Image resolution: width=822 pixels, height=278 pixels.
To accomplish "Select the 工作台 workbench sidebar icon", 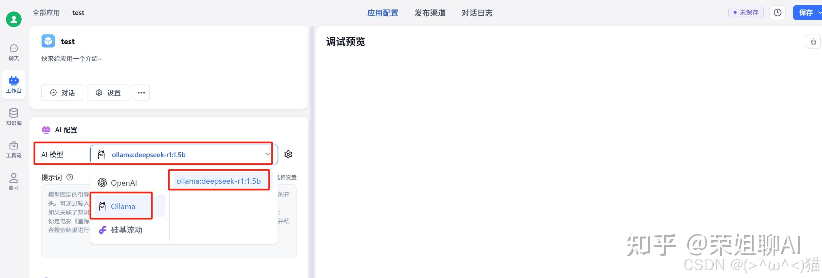I will coord(14,85).
